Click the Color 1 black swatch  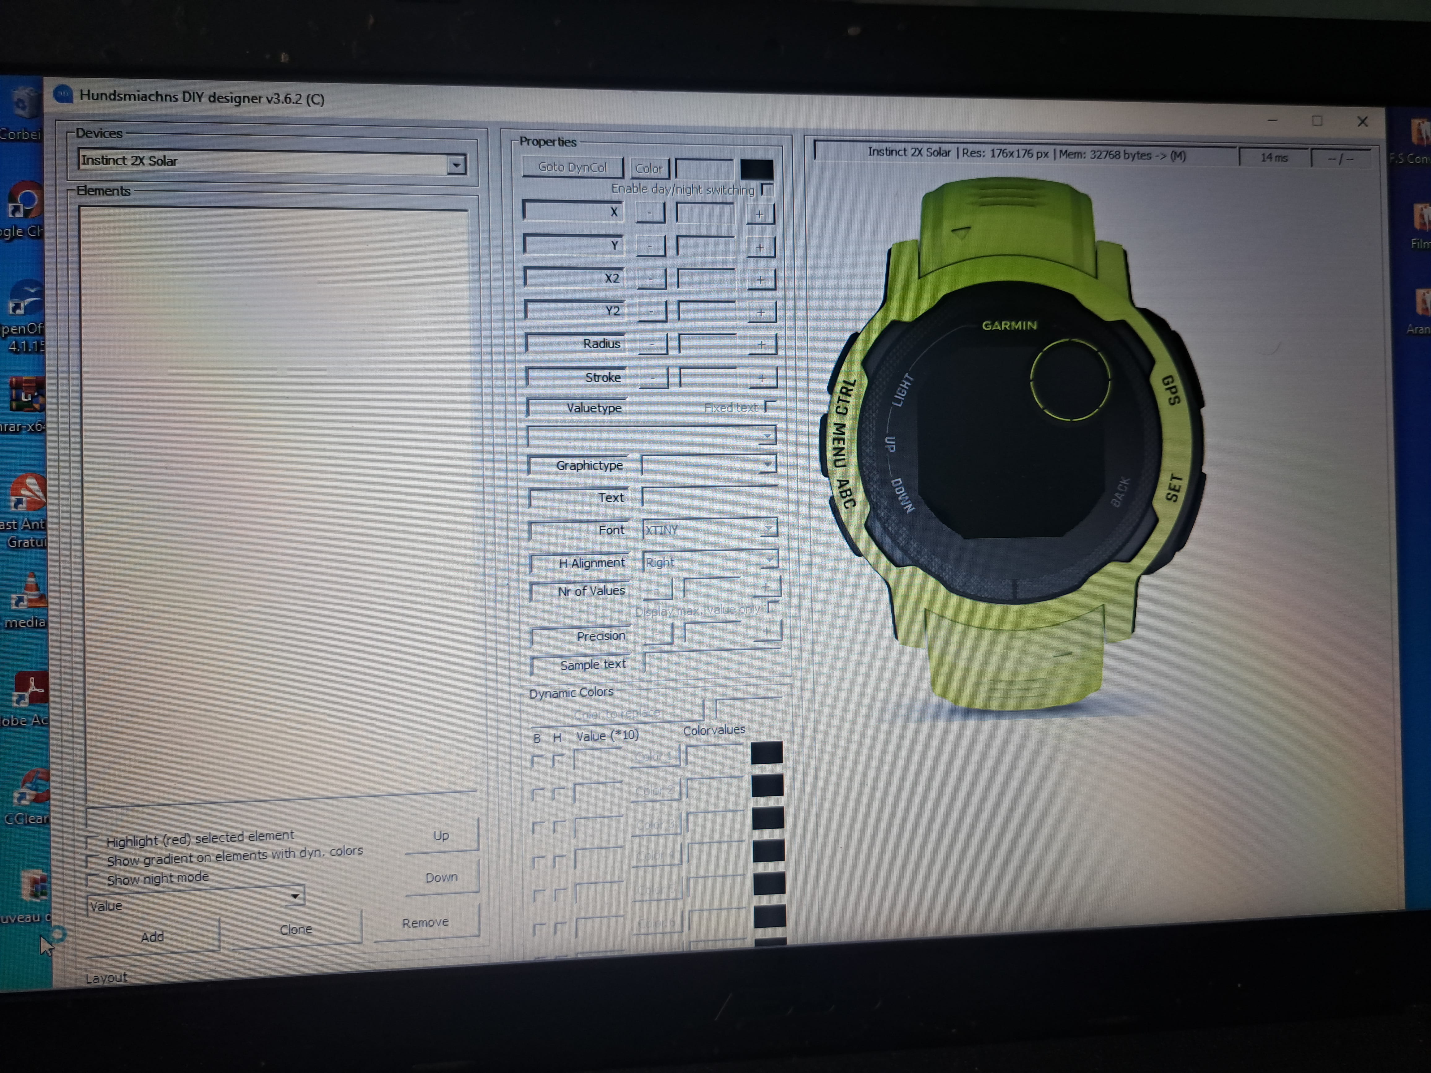tap(767, 753)
